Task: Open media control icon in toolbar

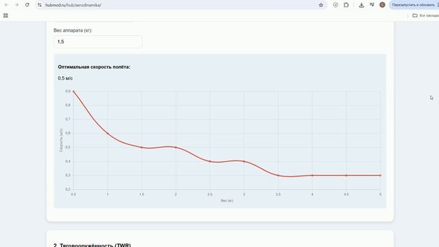Action: coord(372,5)
